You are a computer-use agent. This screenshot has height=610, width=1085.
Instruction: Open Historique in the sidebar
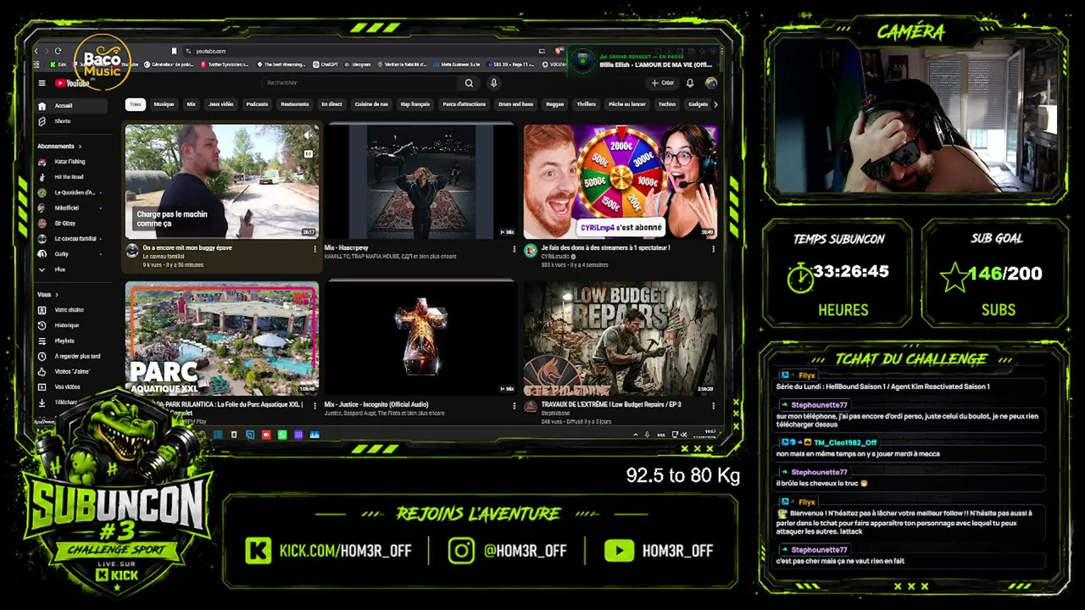coord(71,325)
